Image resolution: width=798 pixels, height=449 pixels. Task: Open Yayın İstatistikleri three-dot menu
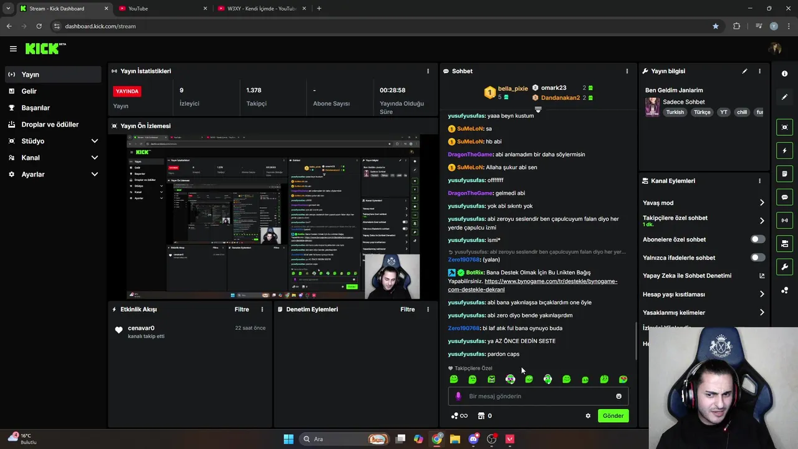(428, 71)
